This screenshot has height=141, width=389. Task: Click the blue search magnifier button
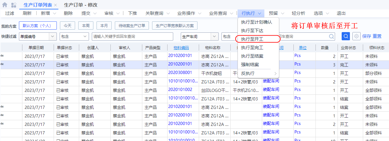pos(346,36)
